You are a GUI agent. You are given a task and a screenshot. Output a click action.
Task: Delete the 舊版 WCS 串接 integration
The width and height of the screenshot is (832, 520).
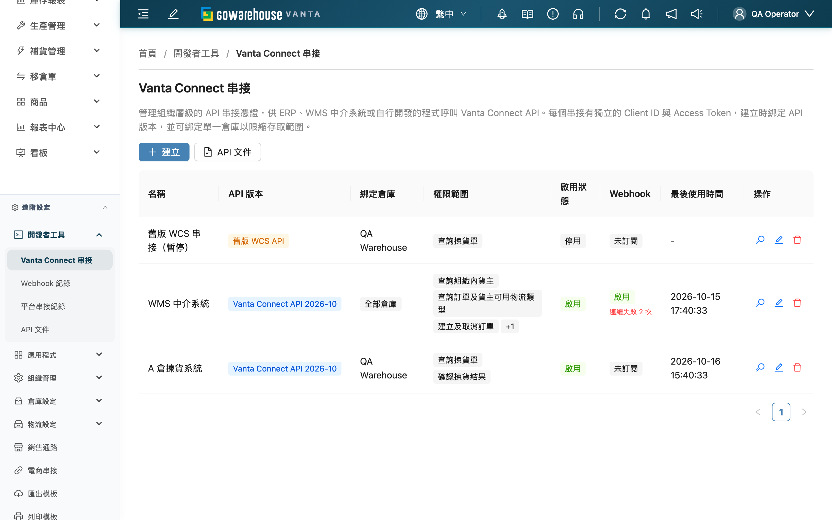click(797, 240)
